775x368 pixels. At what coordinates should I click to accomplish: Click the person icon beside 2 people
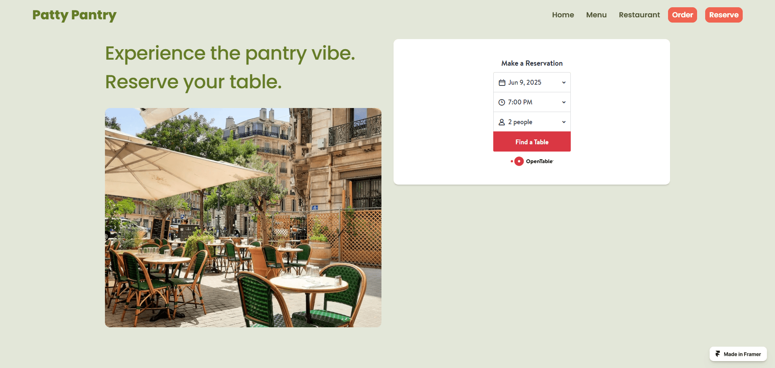click(x=502, y=122)
